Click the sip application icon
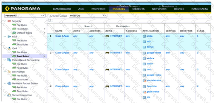The height and width of the screenshot is (103, 214). (x=144, y=97)
